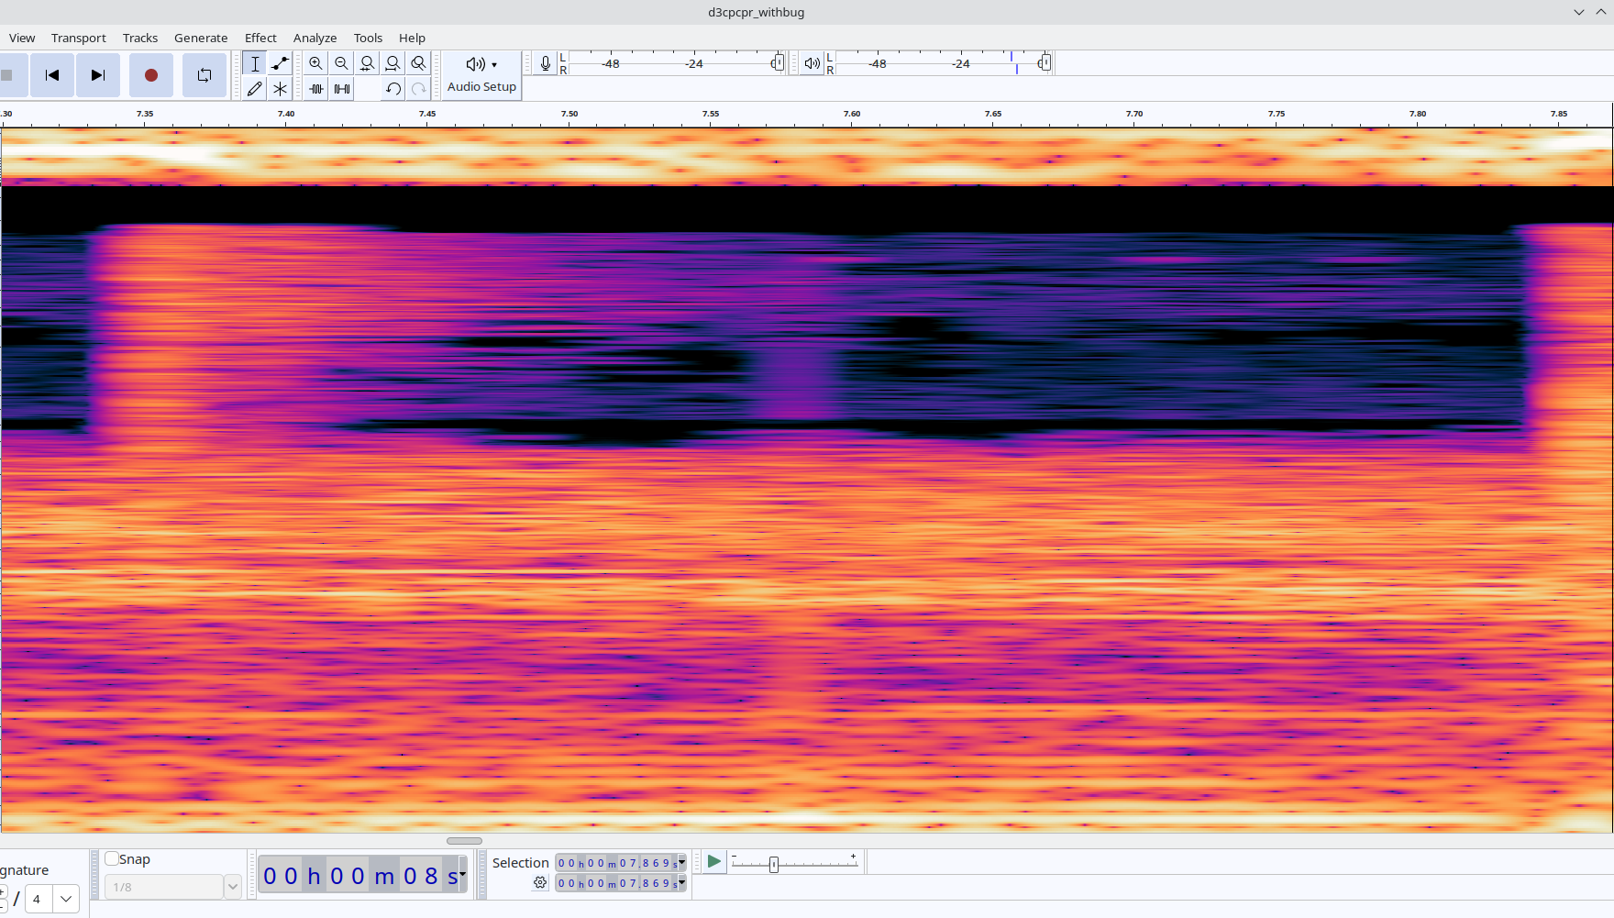Click the Record button
The height and width of the screenshot is (918, 1614).
(151, 75)
